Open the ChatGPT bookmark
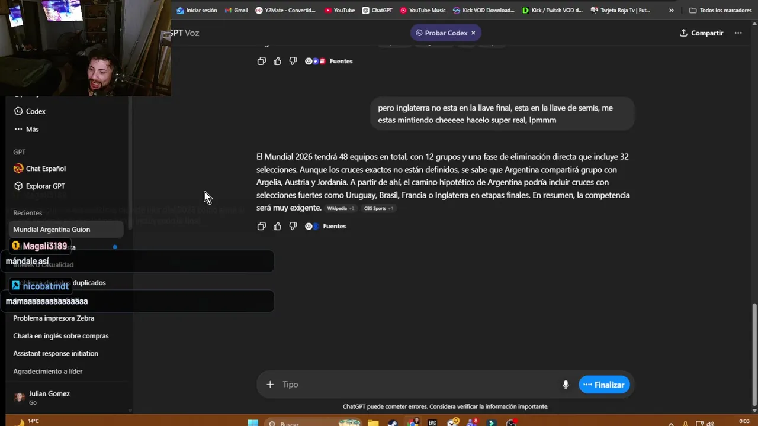Screen dimensions: 758x426 tap(377, 10)
